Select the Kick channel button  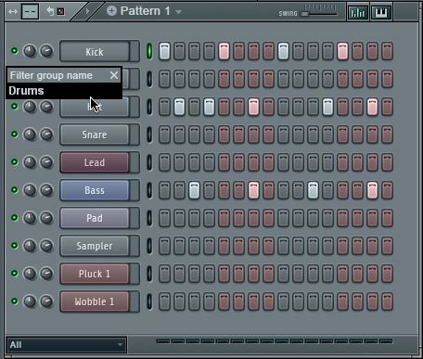click(x=95, y=51)
